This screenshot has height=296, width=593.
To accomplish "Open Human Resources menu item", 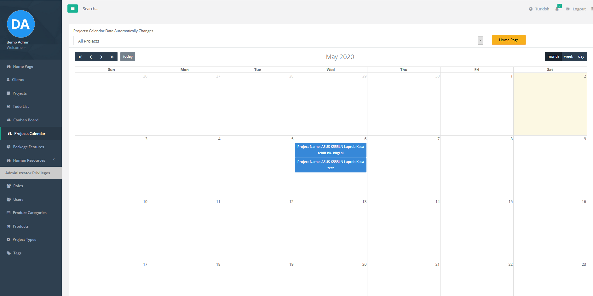I will click(x=31, y=160).
